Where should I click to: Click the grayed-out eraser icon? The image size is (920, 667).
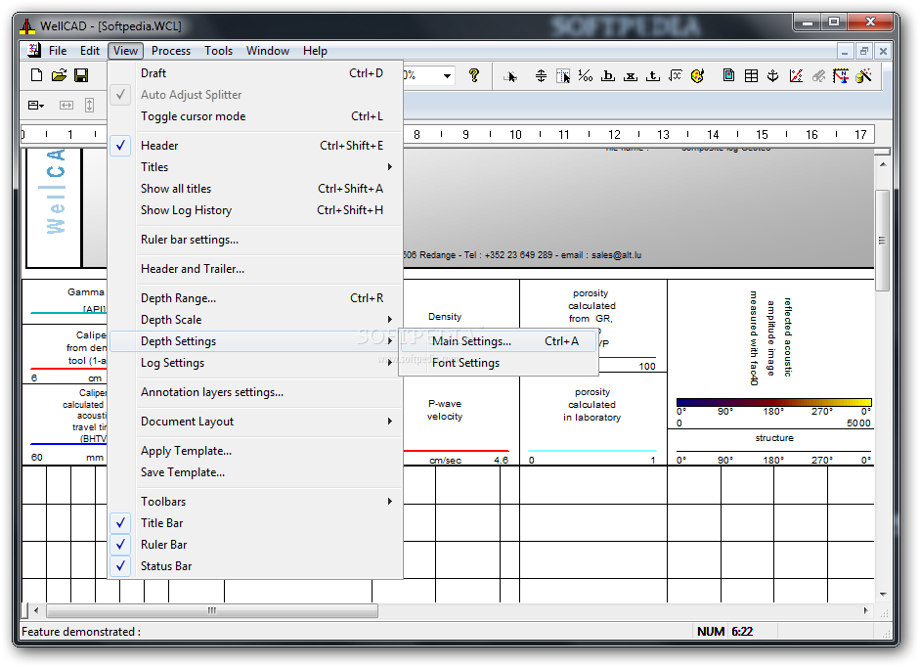pyautogui.click(x=818, y=75)
